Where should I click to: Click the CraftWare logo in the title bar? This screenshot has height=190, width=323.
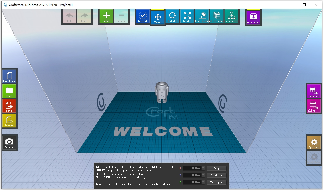[6, 5]
